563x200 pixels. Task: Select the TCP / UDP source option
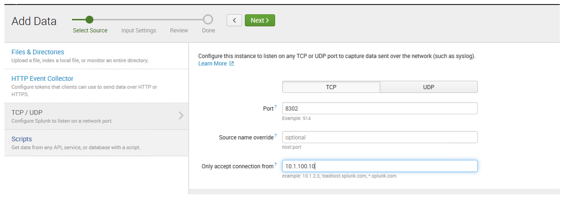click(x=96, y=116)
